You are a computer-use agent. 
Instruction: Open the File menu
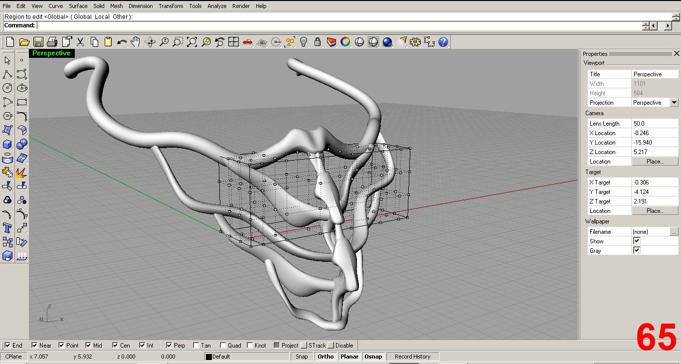pyautogui.click(x=6, y=6)
